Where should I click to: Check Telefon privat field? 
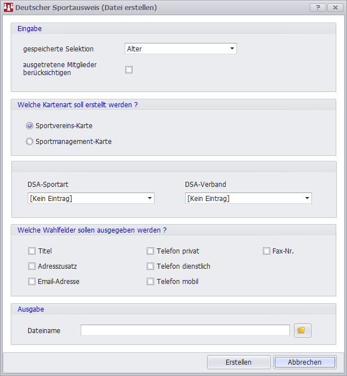150,251
